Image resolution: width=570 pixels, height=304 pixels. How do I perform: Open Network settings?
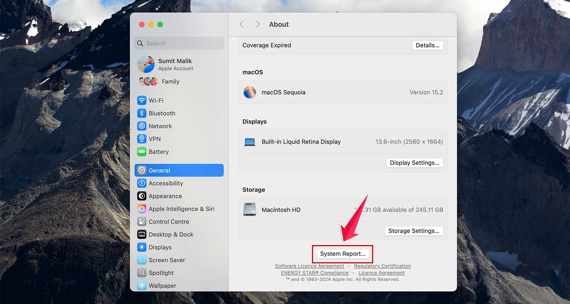click(160, 126)
